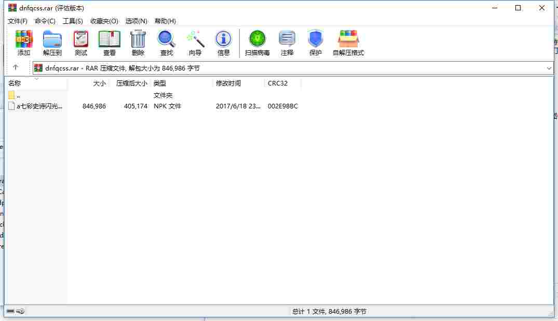The width and height of the screenshot is (558, 321).
Task: Click the NPK file icon in list
Action: pos(11,106)
